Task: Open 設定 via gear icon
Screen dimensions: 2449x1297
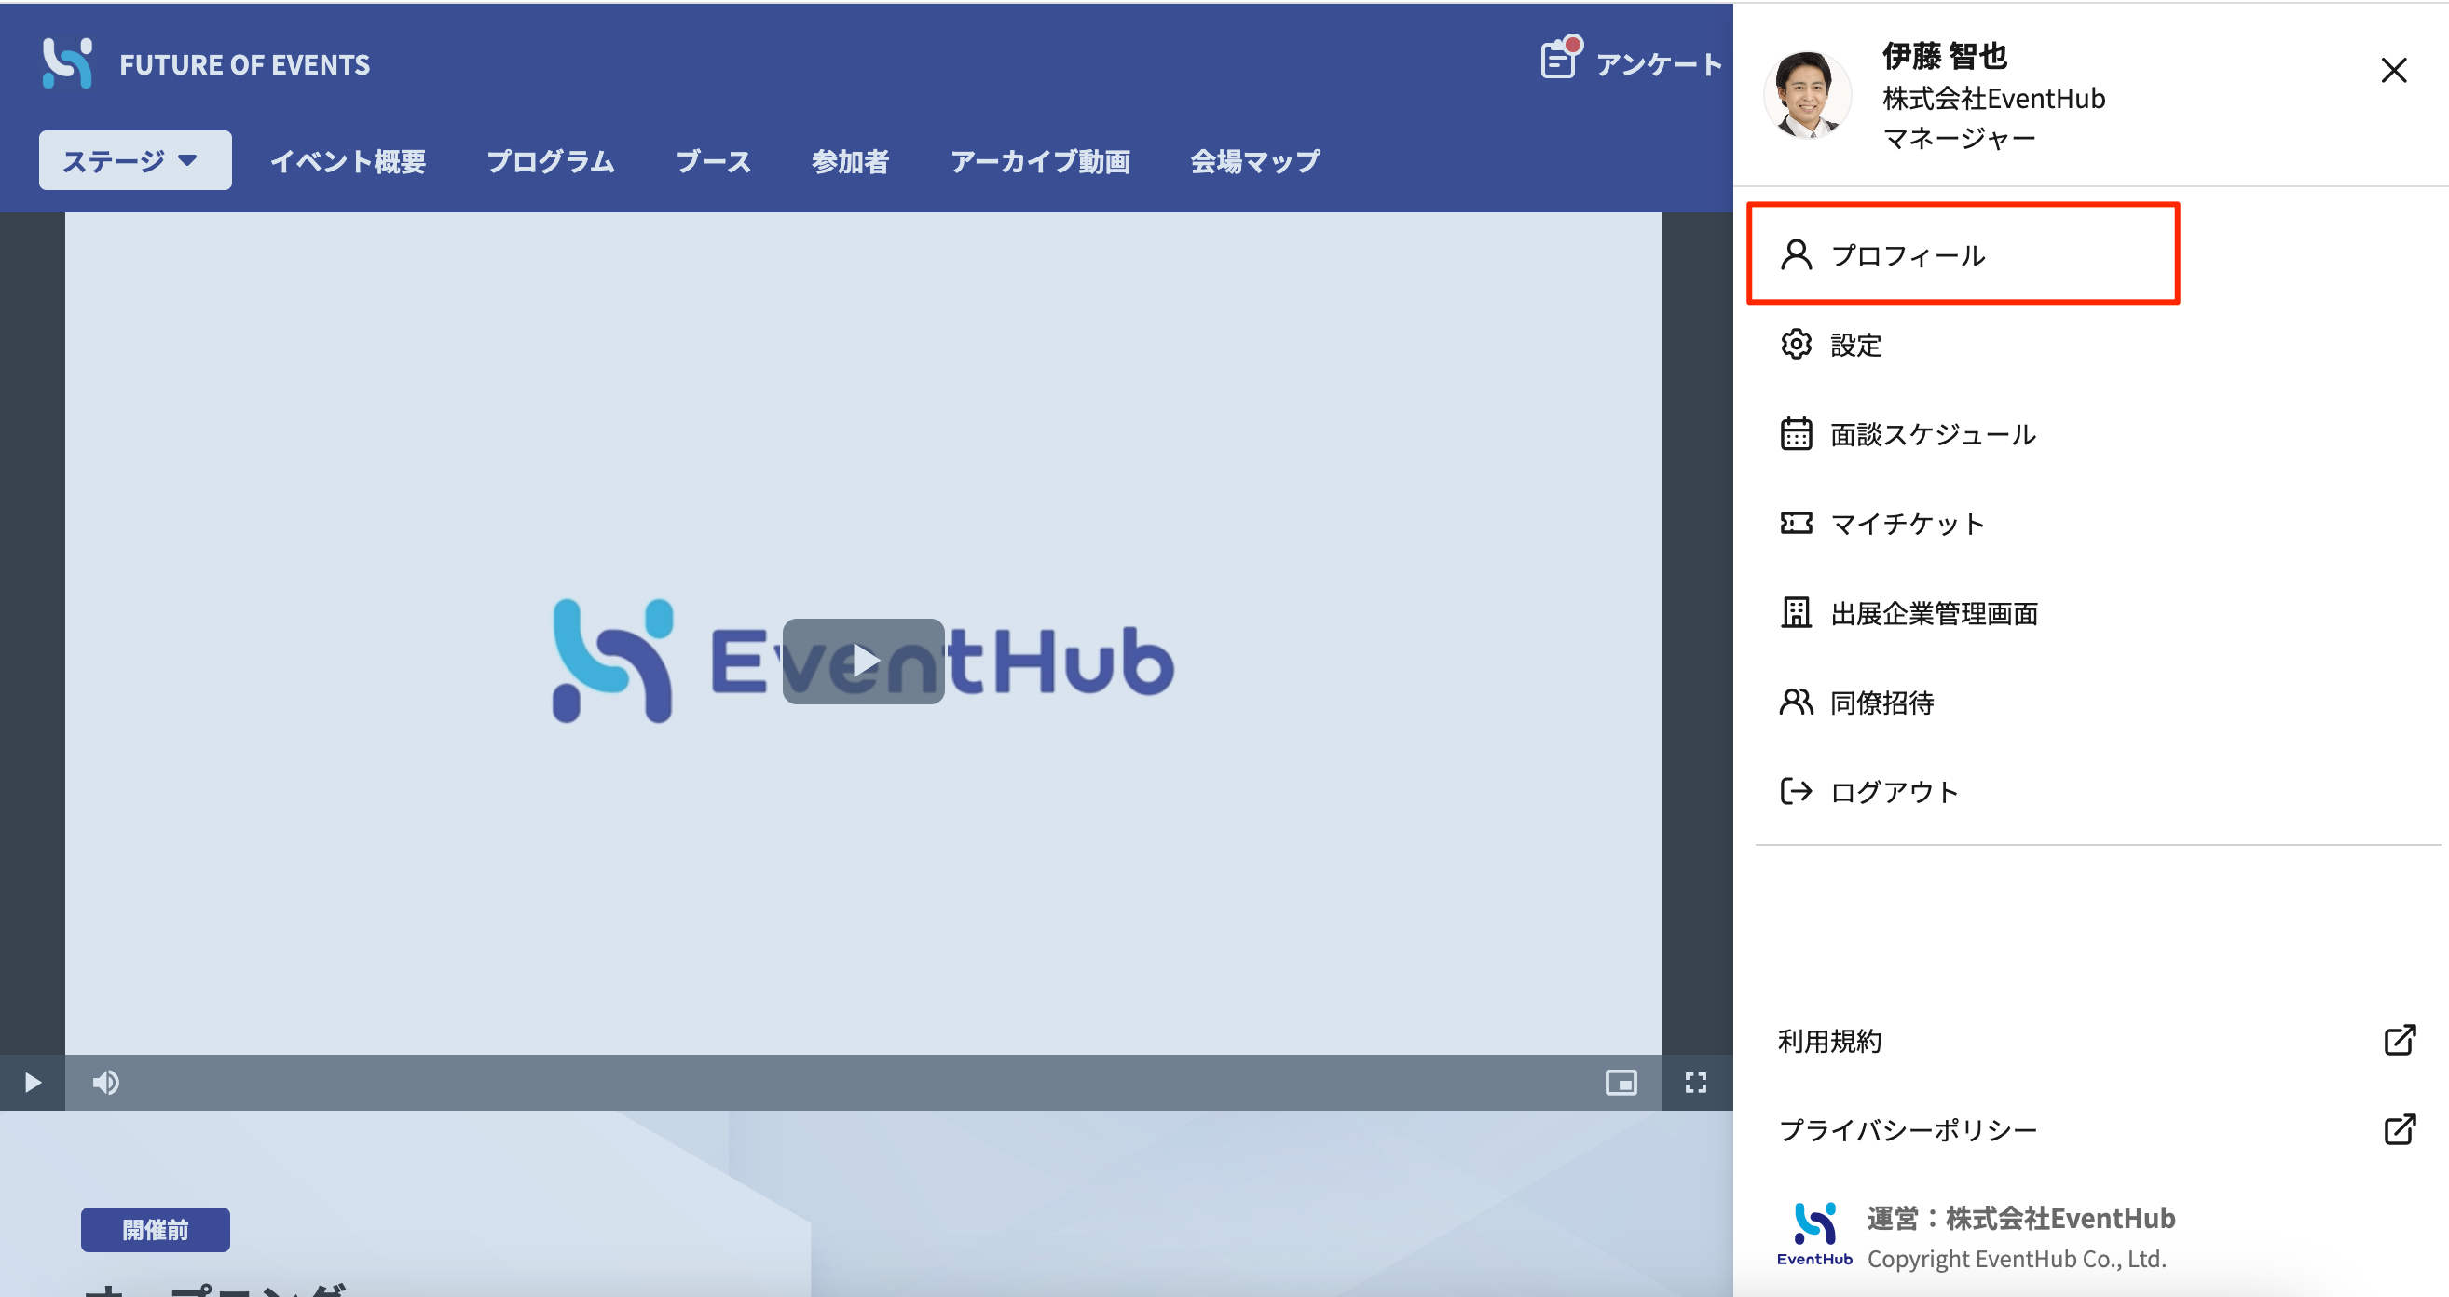Action: (x=1795, y=344)
